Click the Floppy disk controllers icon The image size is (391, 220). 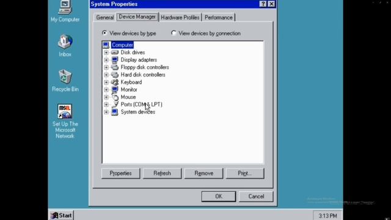pos(115,67)
